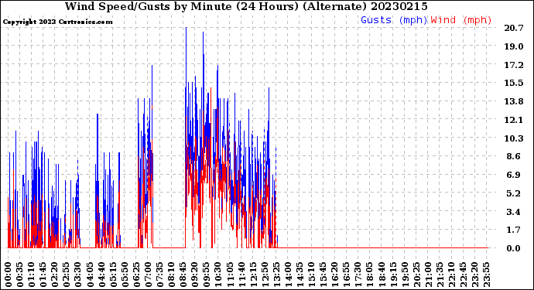Click the 21:35 time label
Screen dimensions: 534x290
pyautogui.click(x=440, y=275)
